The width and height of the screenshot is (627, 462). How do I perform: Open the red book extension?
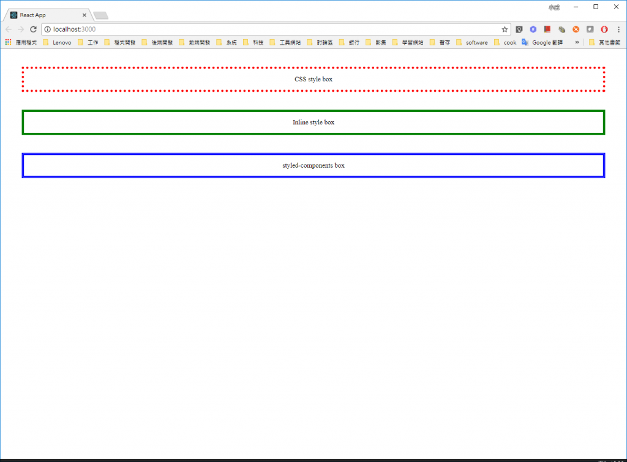(x=547, y=29)
